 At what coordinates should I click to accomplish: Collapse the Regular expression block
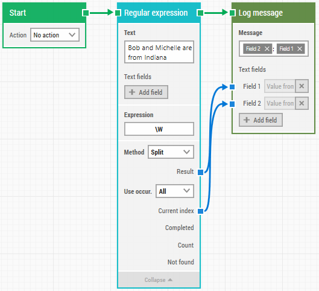[x=159, y=280]
